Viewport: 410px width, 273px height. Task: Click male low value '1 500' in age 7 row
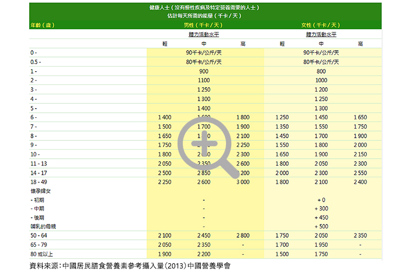pyautogui.click(x=165, y=127)
